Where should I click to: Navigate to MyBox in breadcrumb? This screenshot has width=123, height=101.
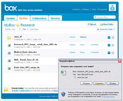(10, 25)
